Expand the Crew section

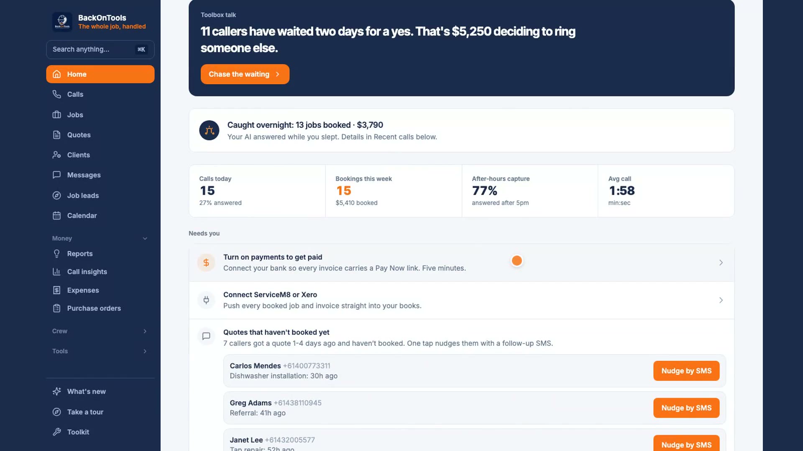(145, 331)
